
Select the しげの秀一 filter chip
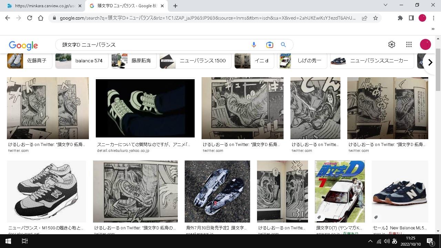click(302, 61)
